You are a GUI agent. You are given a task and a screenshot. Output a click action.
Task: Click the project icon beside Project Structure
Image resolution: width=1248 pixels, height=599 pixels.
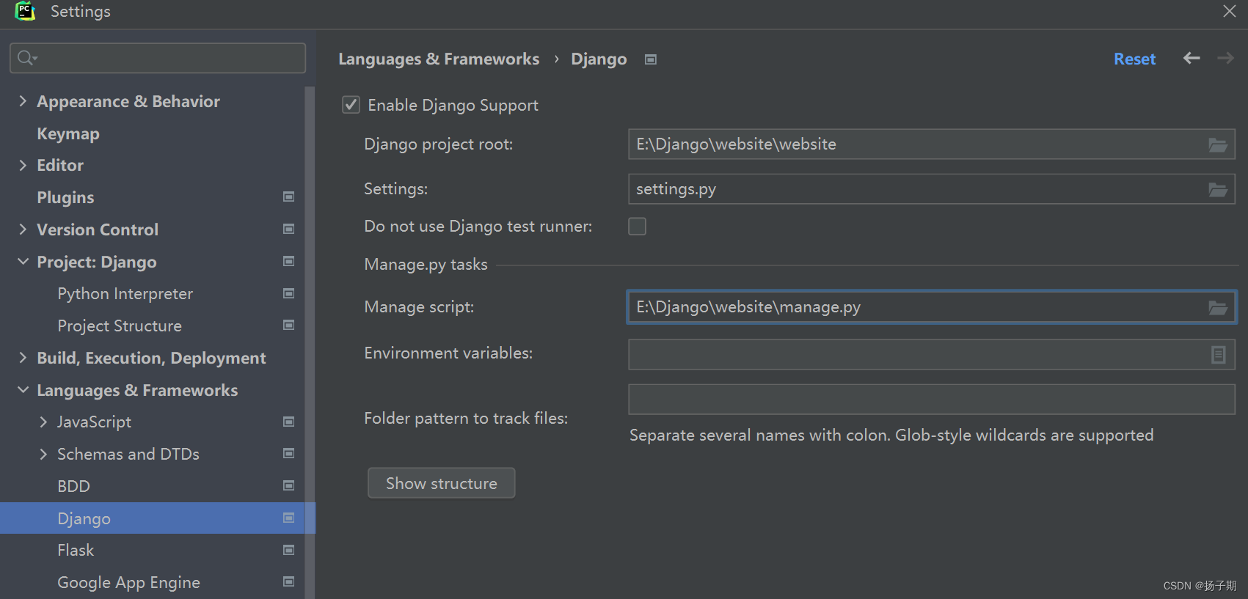pyautogui.click(x=289, y=325)
